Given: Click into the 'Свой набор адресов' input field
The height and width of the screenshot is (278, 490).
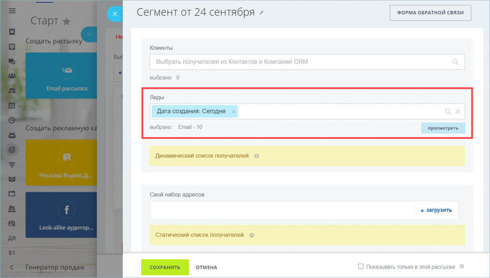Looking at the screenshot, I should [x=281, y=210].
